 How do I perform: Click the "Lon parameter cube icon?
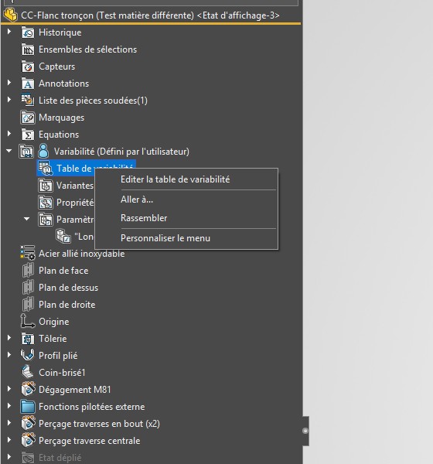coord(63,236)
